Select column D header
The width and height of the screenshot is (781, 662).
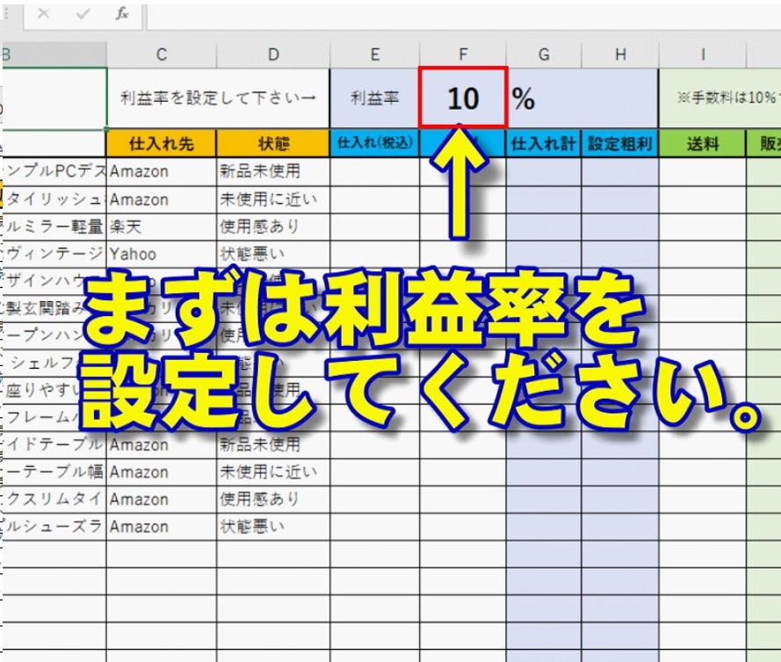click(x=273, y=54)
